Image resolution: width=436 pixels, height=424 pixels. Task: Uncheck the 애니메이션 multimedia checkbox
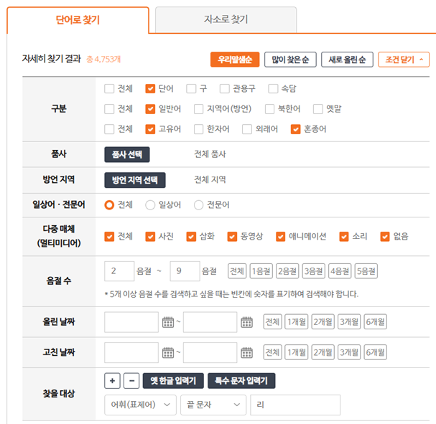[x=281, y=237]
